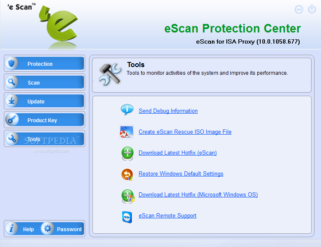Open the Protection section
This screenshot has height=247, width=321.
click(45, 64)
